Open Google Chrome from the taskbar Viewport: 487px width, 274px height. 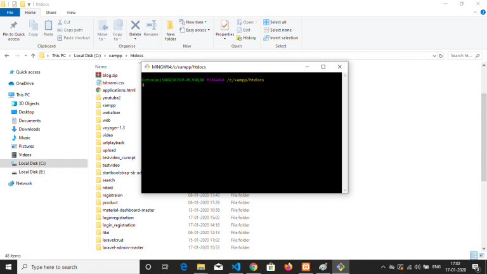(x=254, y=267)
